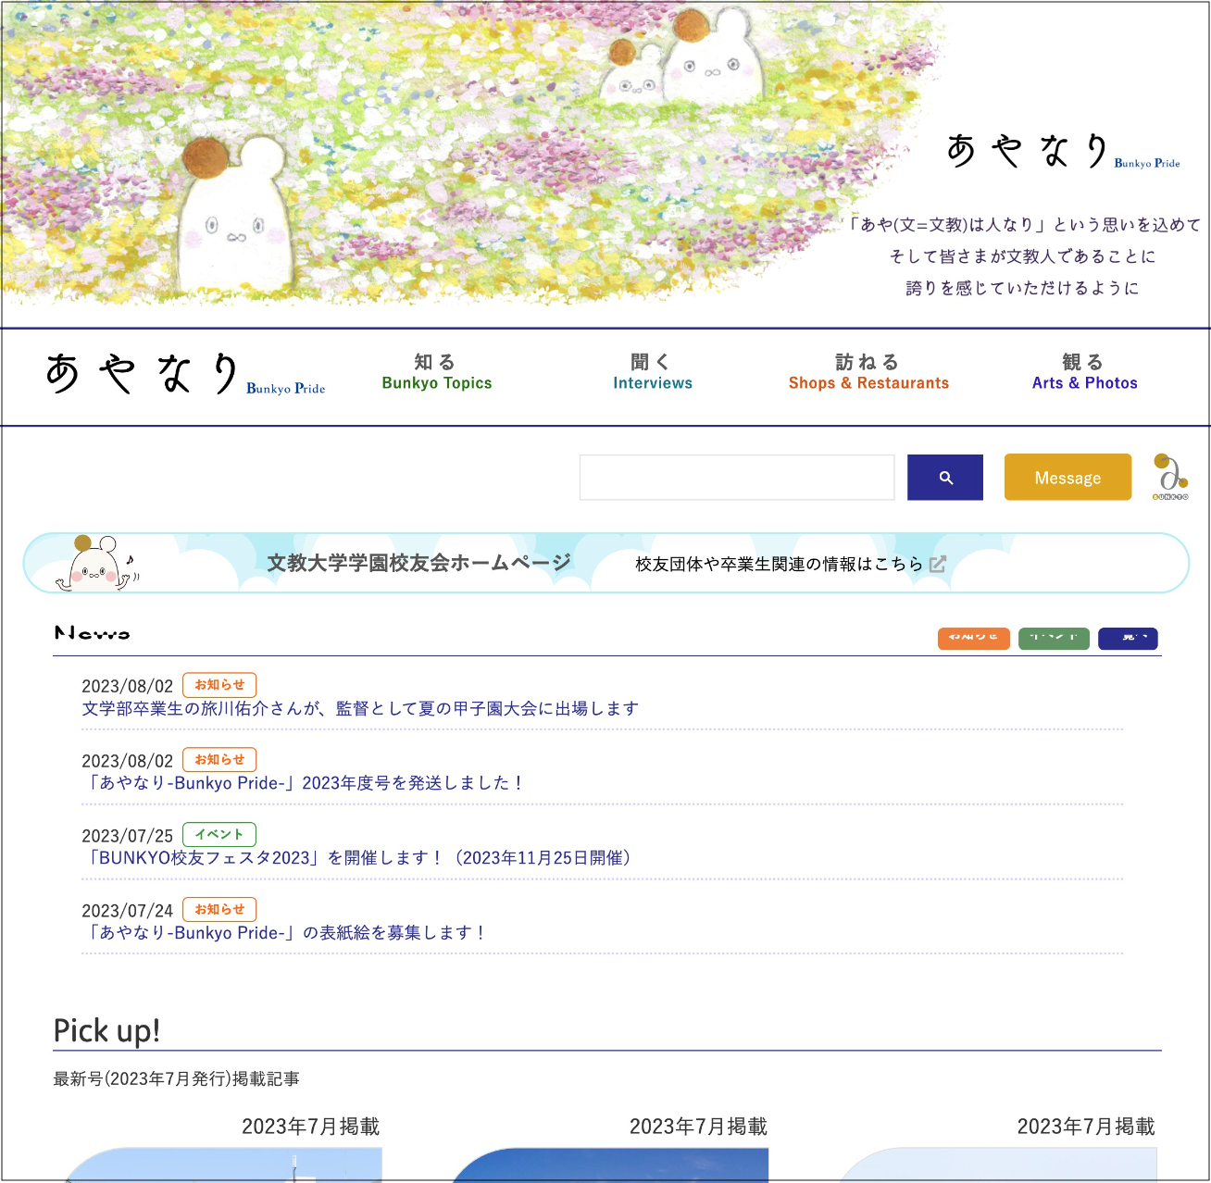1211x1183 pixels.
Task: Click inside the search input field
Action: (x=736, y=477)
